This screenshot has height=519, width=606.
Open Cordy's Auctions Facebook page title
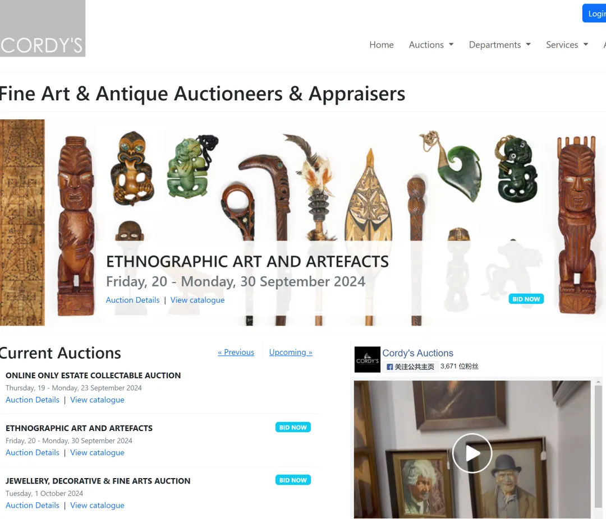(x=418, y=353)
